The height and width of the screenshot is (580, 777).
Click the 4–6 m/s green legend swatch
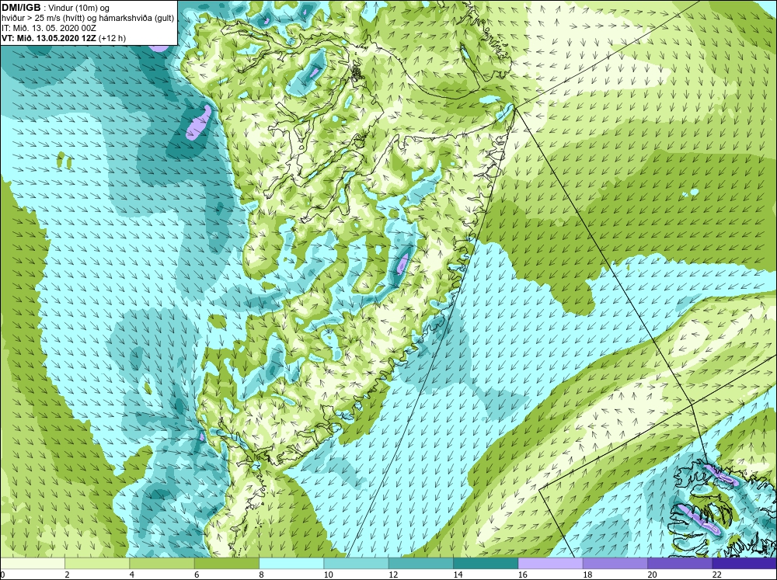(162, 563)
